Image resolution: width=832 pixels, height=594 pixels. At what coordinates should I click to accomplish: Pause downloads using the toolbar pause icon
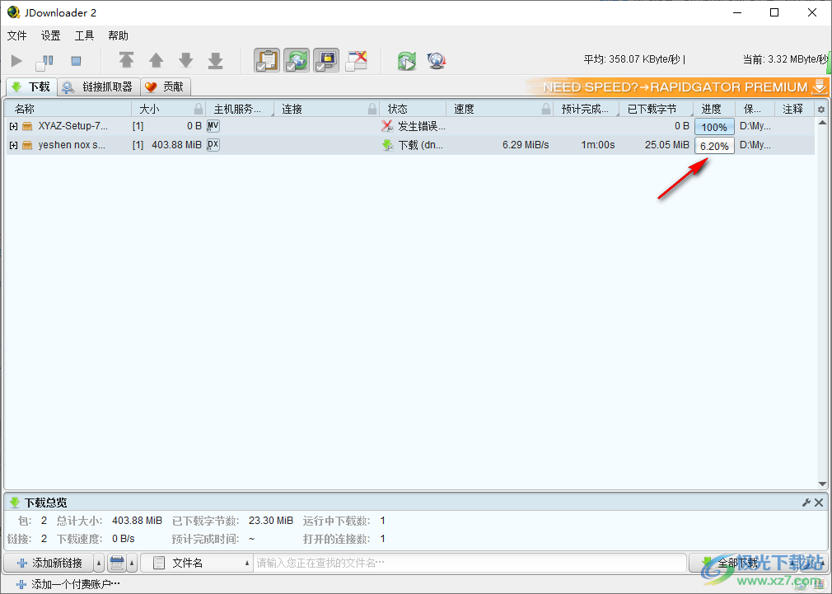coord(45,62)
